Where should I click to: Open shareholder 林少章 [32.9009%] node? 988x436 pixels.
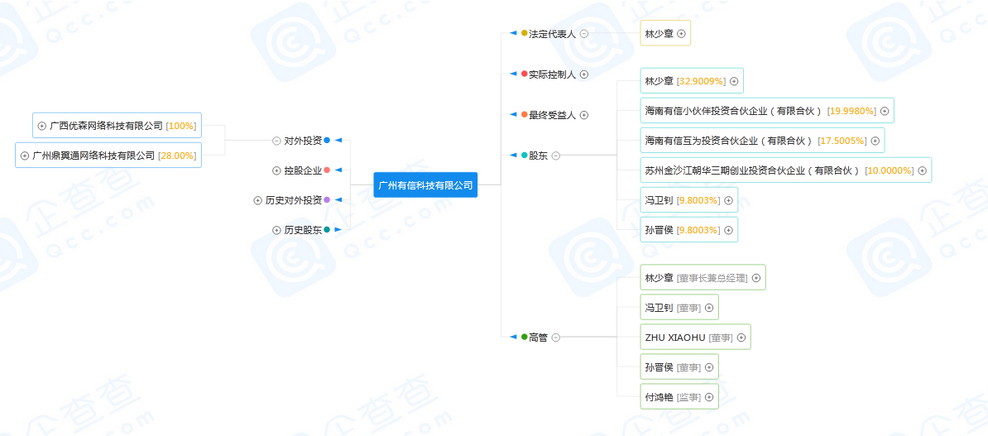691,80
